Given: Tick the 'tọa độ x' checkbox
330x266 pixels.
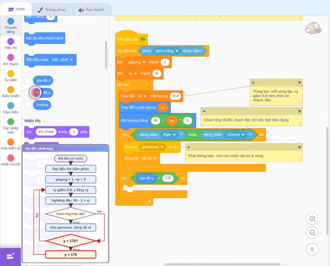Looking at the screenshot, I should click(27, 81).
